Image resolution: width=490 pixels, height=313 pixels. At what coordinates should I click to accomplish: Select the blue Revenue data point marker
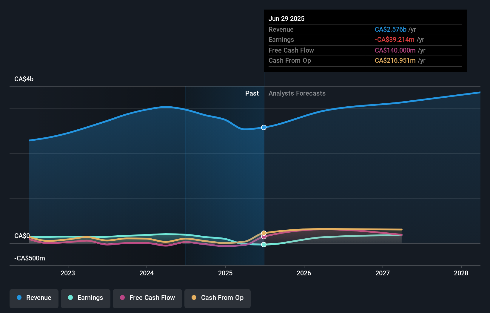[x=264, y=128]
